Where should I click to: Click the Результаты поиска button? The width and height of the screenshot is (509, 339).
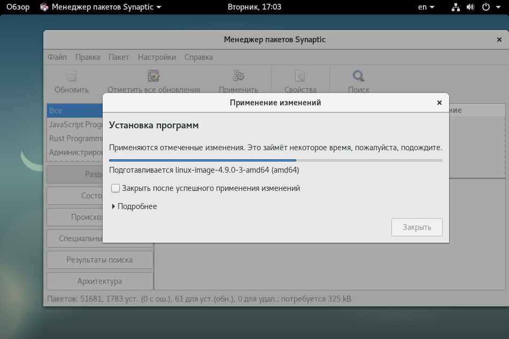point(99,260)
